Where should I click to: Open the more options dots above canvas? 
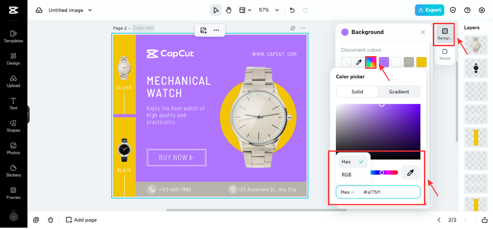[x=216, y=30]
